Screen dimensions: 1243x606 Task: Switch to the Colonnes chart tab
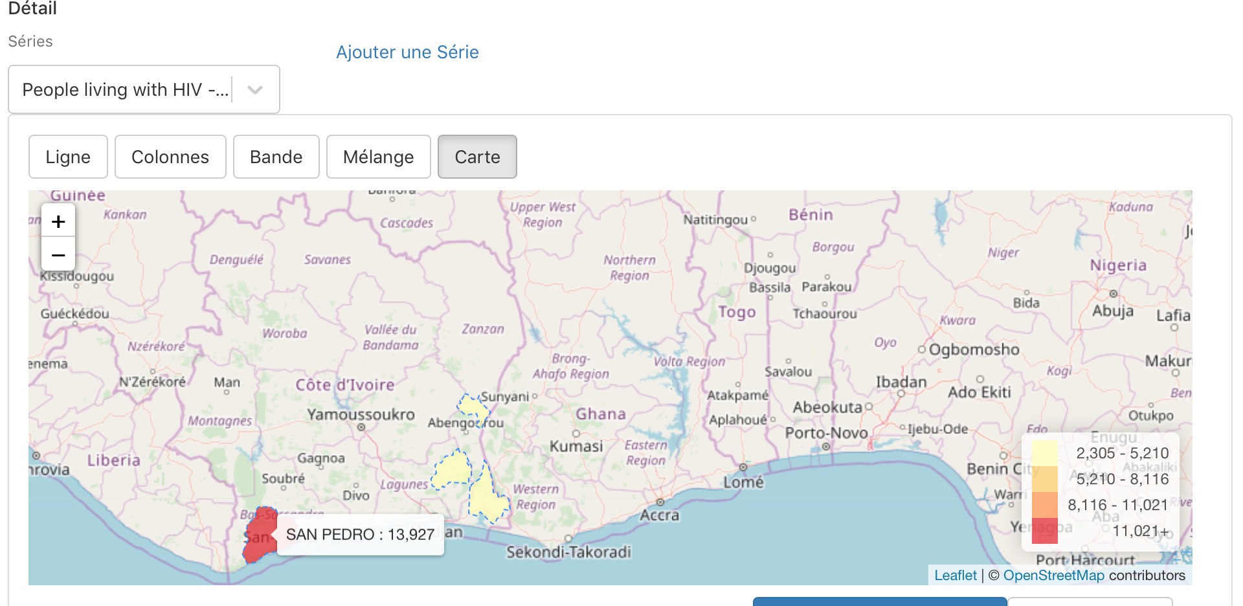tap(170, 157)
